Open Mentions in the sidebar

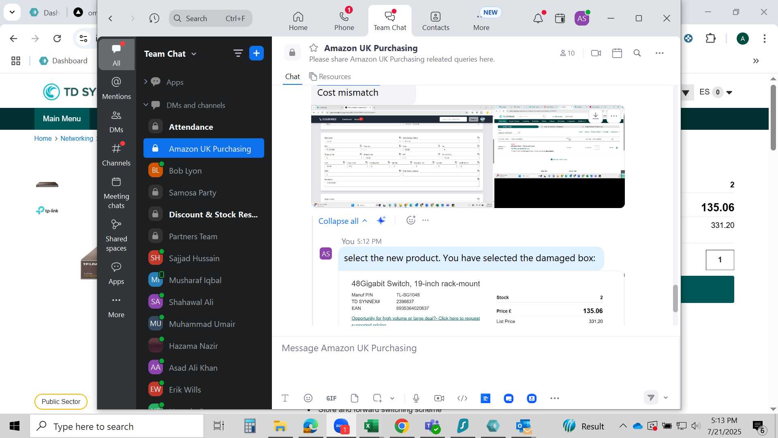116,88
